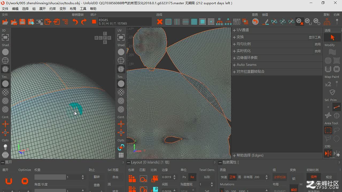Select 正常 quality option
This screenshot has height=192, width=342.
click(x=232, y=177)
